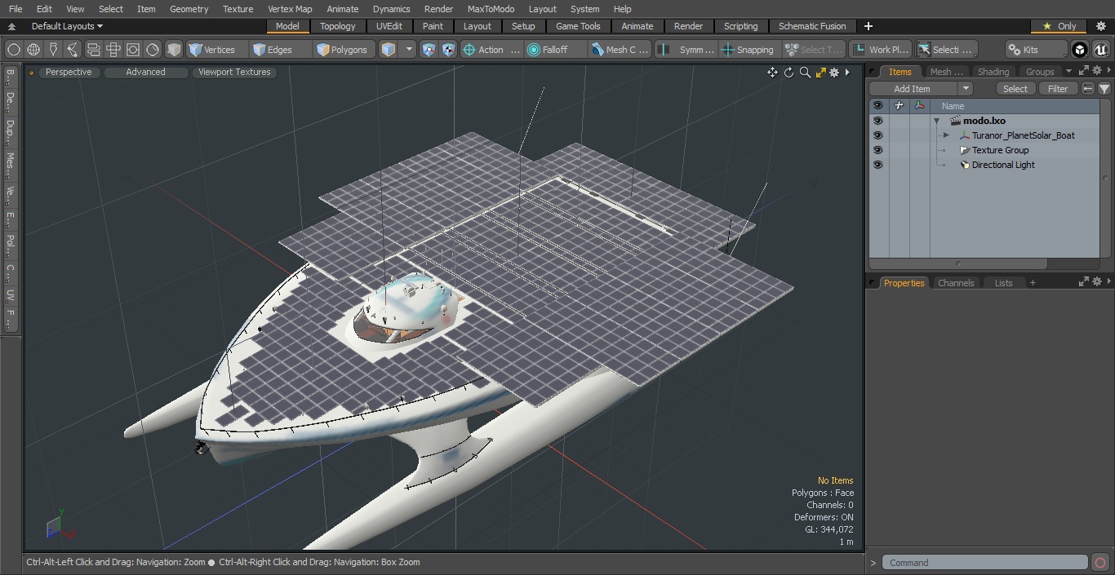The image size is (1115, 575).
Task: Maximize the Properties panel with arrows icon
Action: tap(1084, 282)
